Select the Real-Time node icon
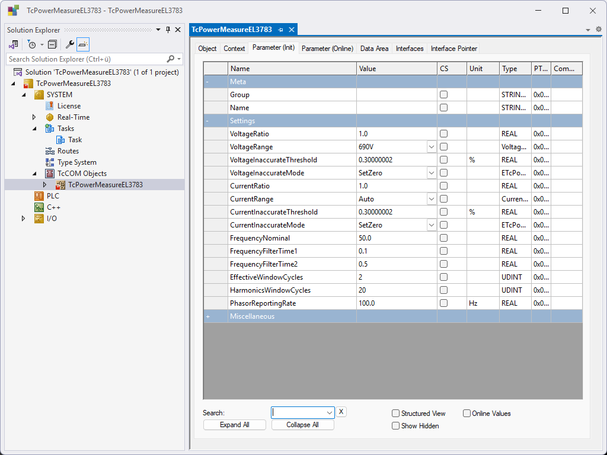 coord(50,117)
